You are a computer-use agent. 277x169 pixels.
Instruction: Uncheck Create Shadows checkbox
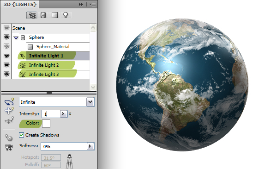pyautogui.click(x=21, y=135)
